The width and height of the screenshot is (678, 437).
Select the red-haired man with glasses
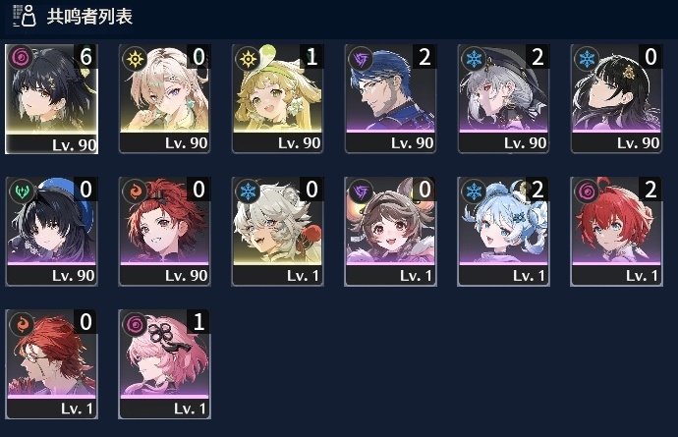pyautogui.click(x=51, y=364)
